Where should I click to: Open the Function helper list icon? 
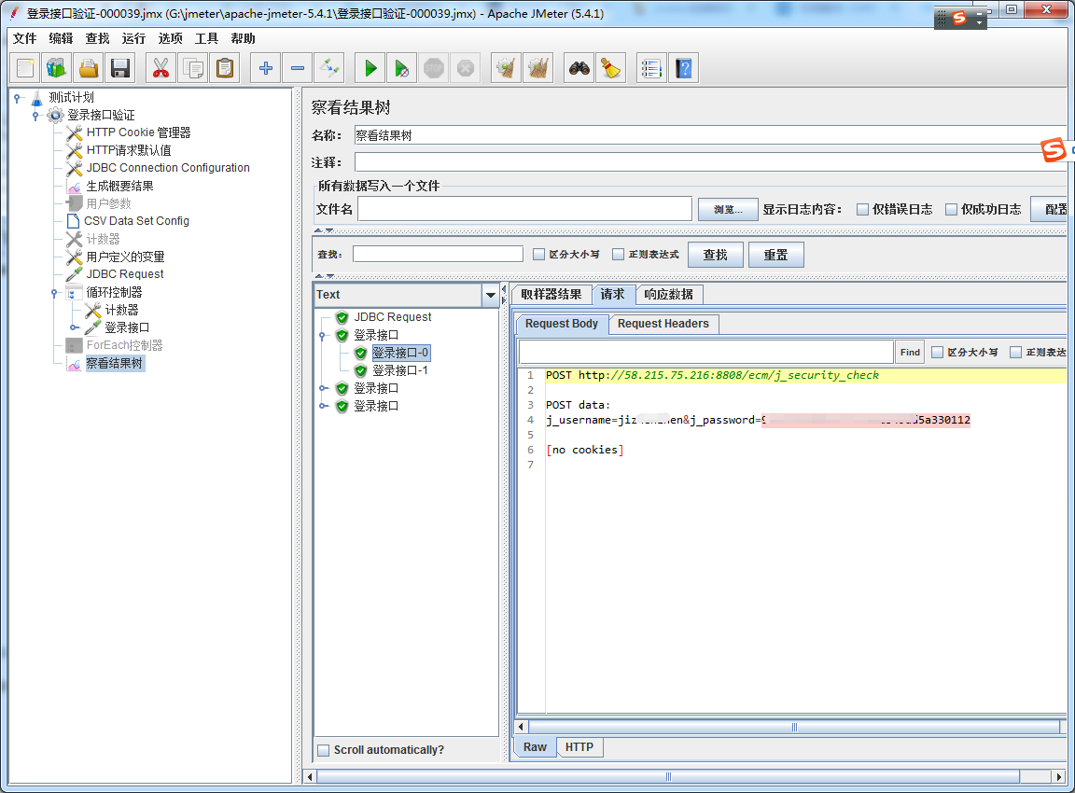651,68
